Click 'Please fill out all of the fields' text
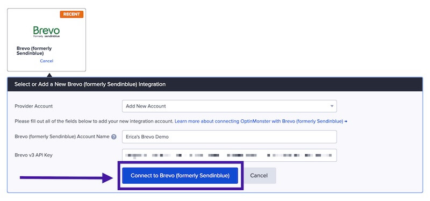 click(94, 121)
